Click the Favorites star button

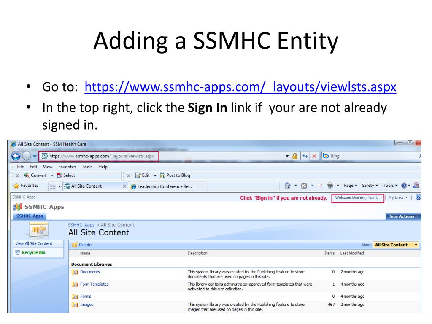(26, 186)
